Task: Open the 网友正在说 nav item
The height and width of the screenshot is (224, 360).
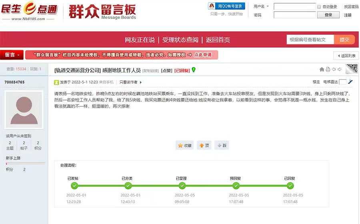Action: (140, 40)
